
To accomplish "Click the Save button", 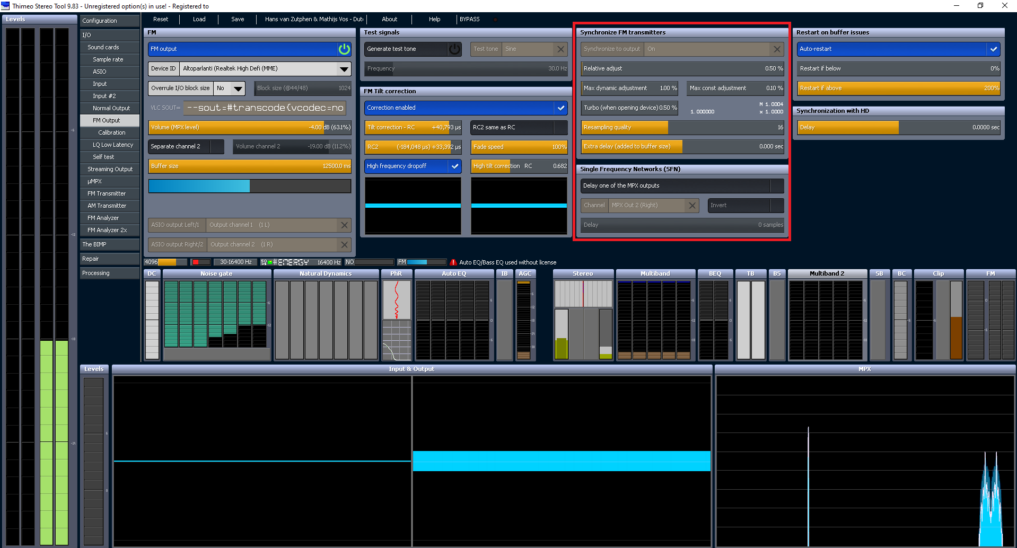I will [238, 19].
